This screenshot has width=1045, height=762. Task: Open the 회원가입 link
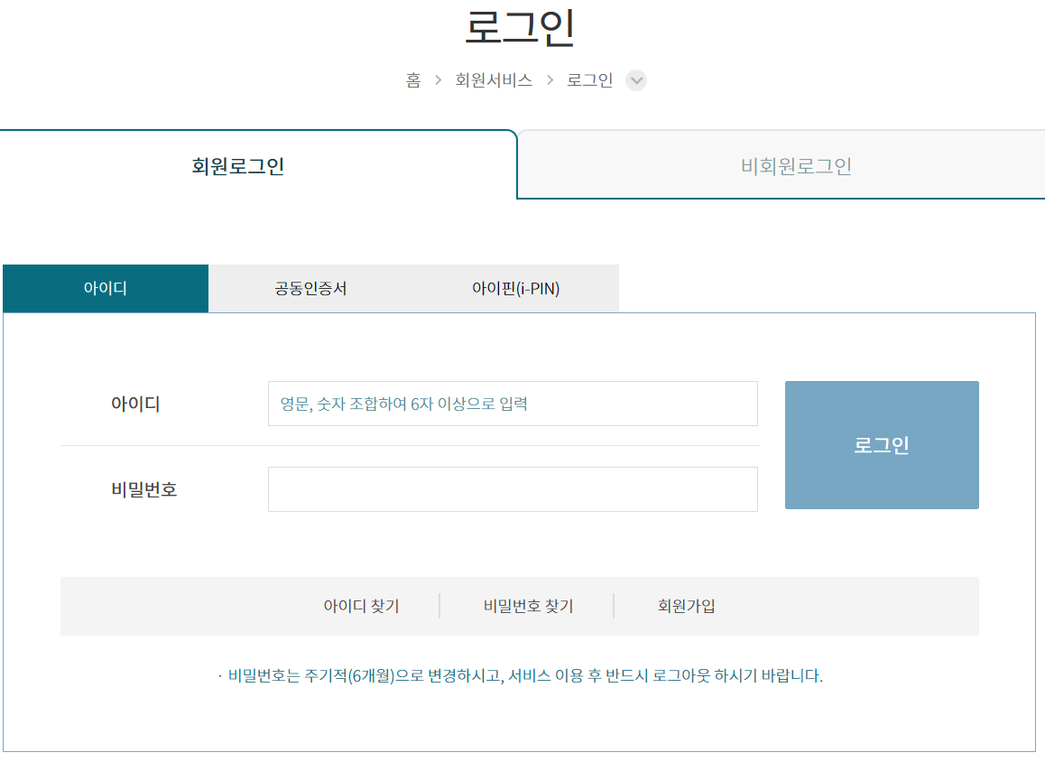pos(687,605)
